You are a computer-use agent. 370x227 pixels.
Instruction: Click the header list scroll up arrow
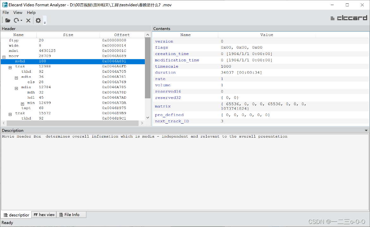(x=148, y=35)
